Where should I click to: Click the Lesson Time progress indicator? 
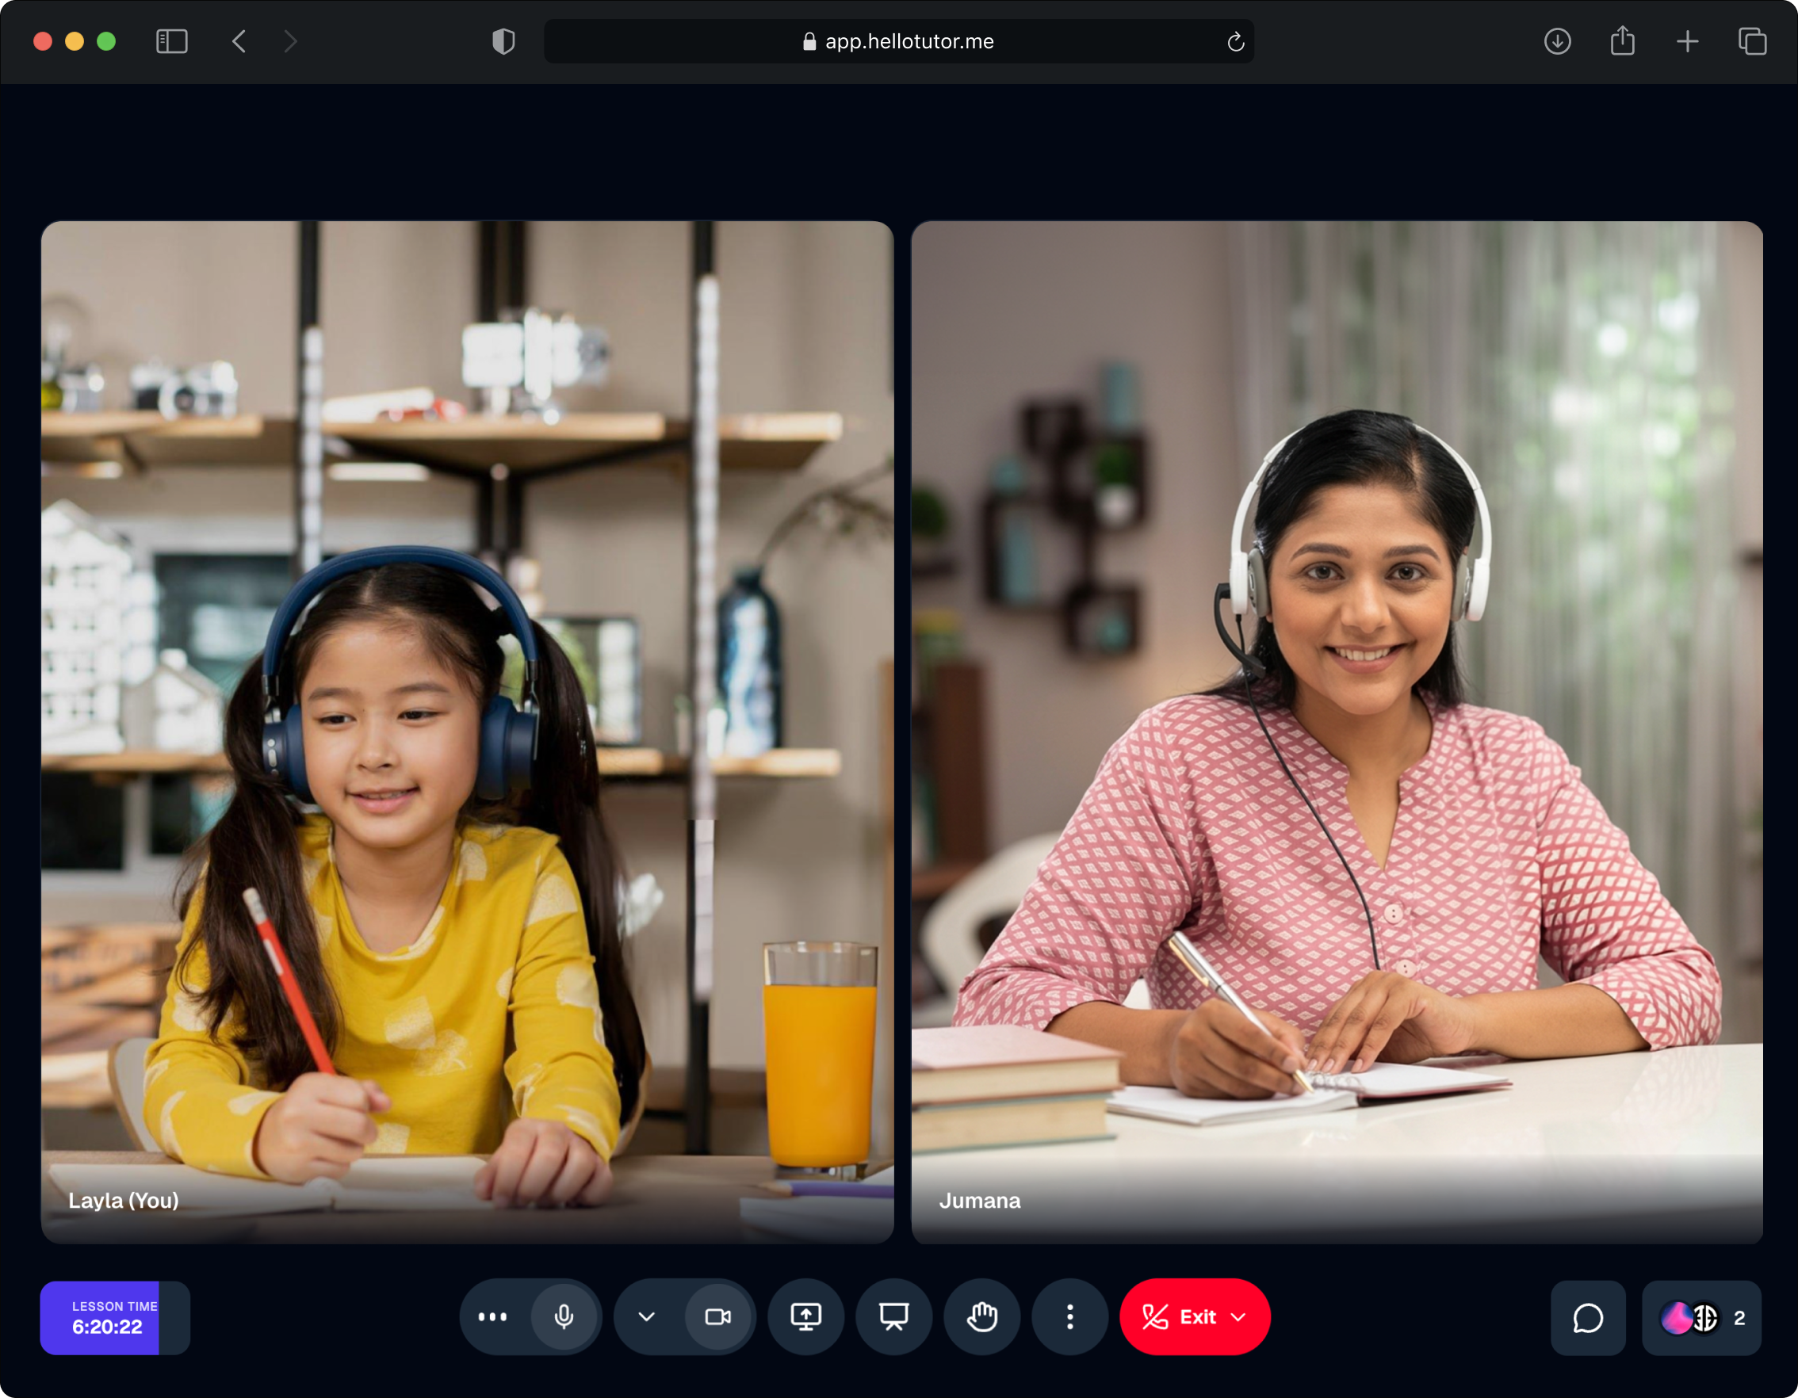click(x=114, y=1318)
